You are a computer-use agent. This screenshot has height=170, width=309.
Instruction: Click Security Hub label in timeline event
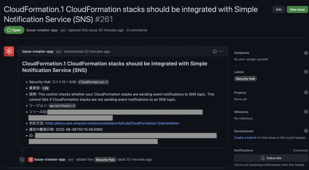[105, 160]
